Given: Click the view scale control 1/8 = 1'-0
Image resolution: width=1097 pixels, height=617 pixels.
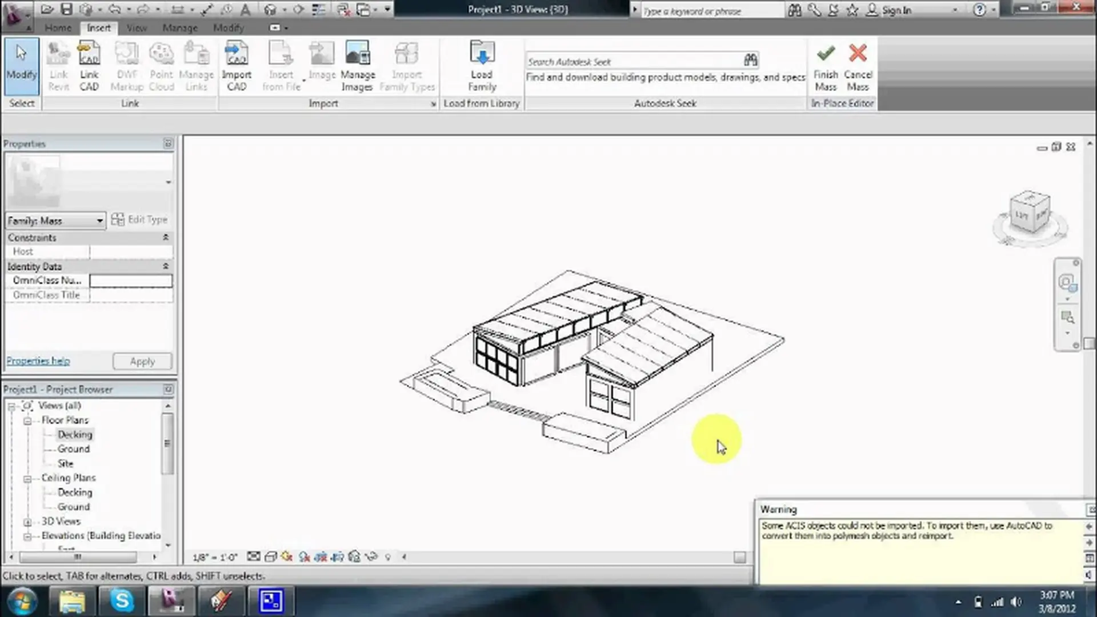Looking at the screenshot, I should coord(214,556).
